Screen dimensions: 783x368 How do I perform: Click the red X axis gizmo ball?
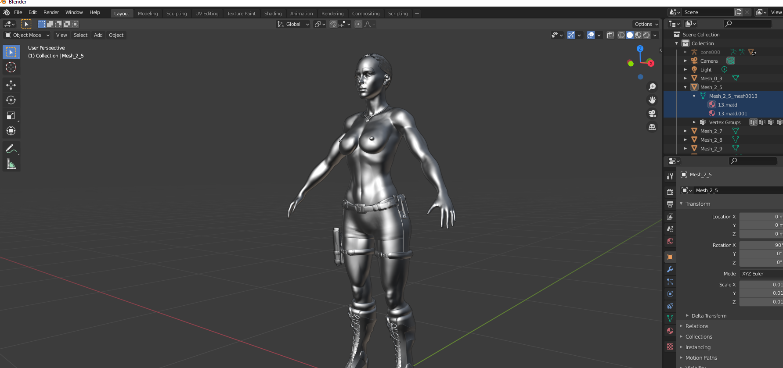coord(651,63)
